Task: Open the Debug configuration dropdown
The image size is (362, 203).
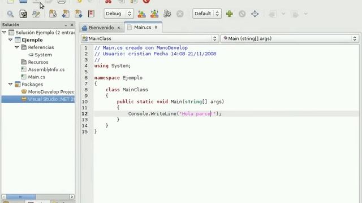Action: 118,14
